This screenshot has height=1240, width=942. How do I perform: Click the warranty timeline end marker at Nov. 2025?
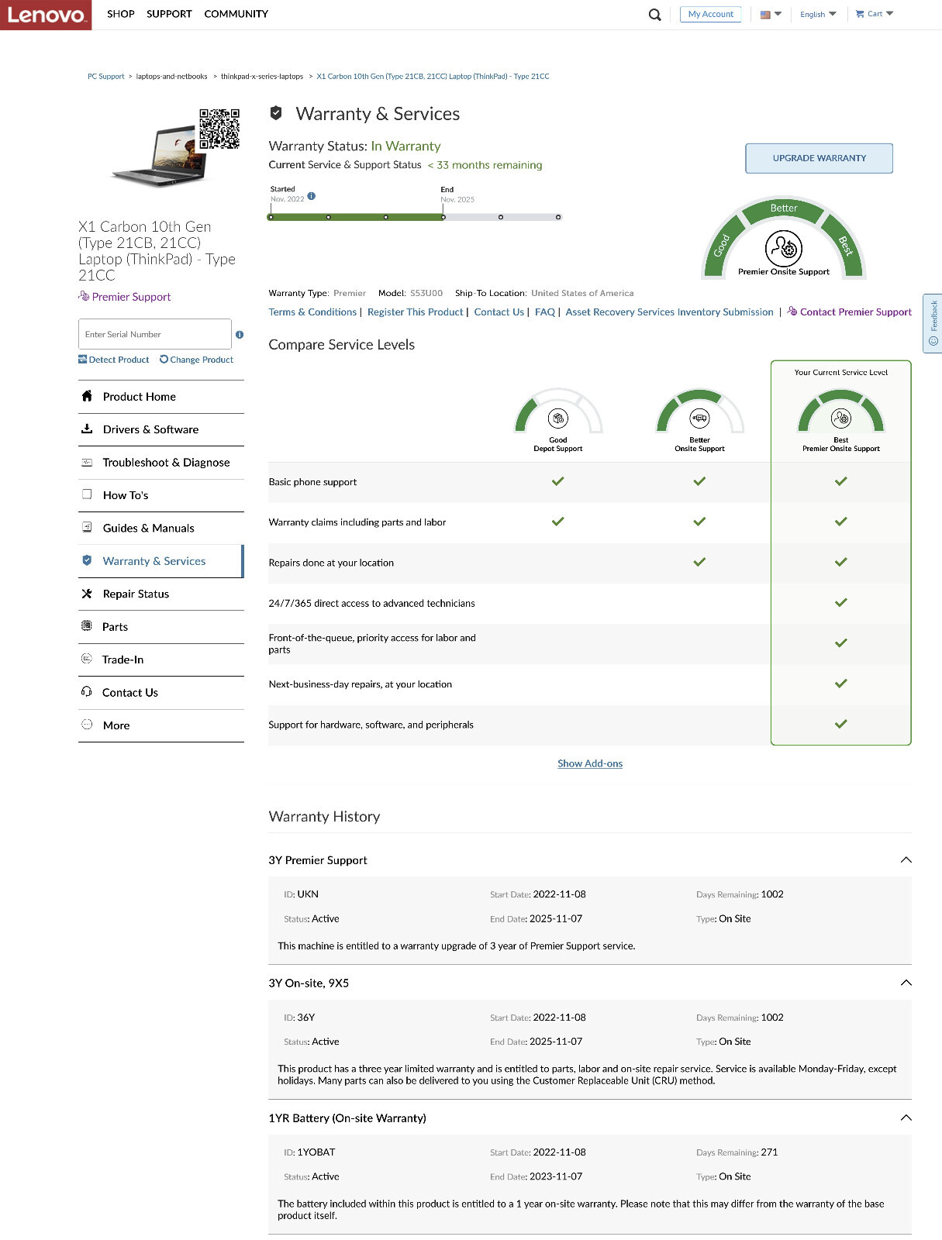(443, 217)
